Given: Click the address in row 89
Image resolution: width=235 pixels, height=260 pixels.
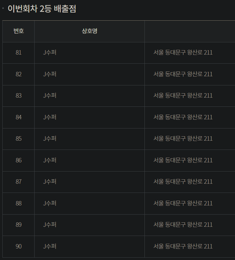Looking at the screenshot, I should (x=183, y=225).
